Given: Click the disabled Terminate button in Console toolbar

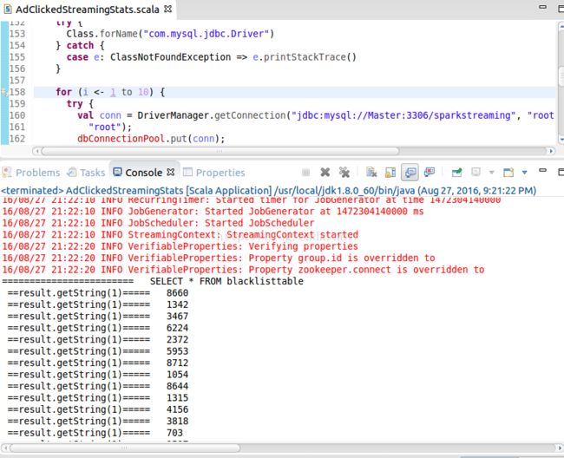Looking at the screenshot, I should point(306,173).
